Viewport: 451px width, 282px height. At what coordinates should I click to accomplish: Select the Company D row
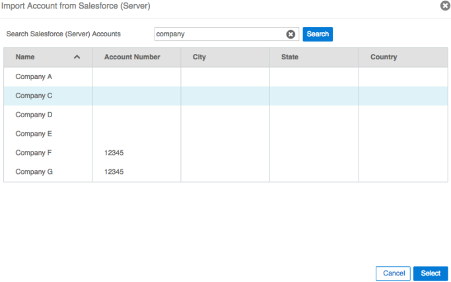226,115
